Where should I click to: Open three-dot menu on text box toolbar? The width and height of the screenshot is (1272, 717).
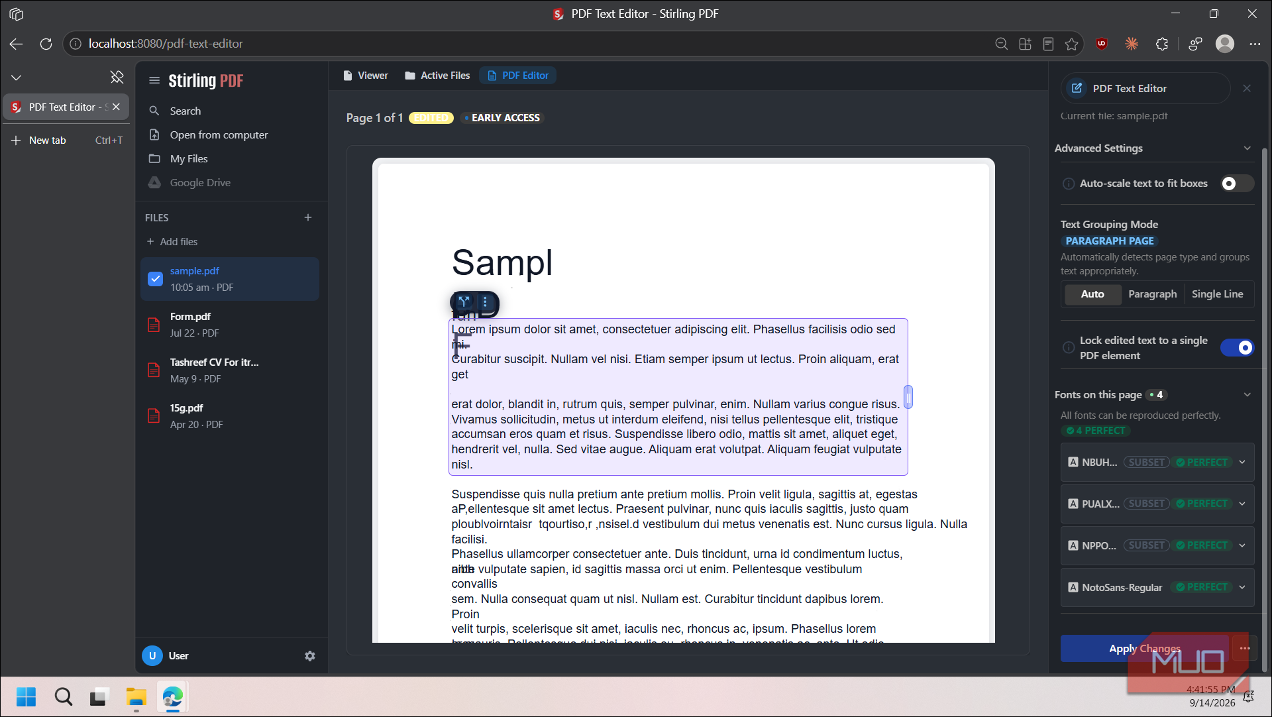coord(485,302)
